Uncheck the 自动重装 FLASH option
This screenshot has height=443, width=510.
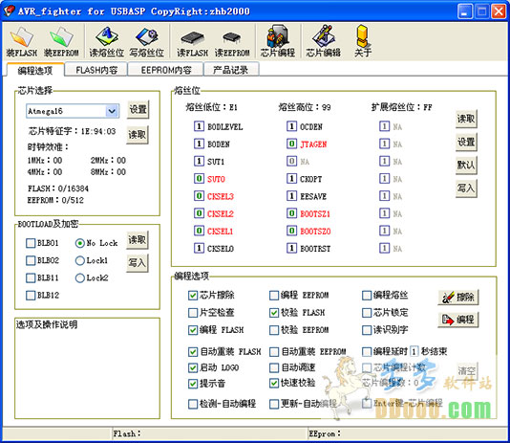[193, 352]
